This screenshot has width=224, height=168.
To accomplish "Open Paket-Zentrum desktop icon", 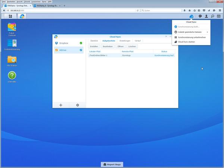I will pyautogui.click(x=12, y=29).
